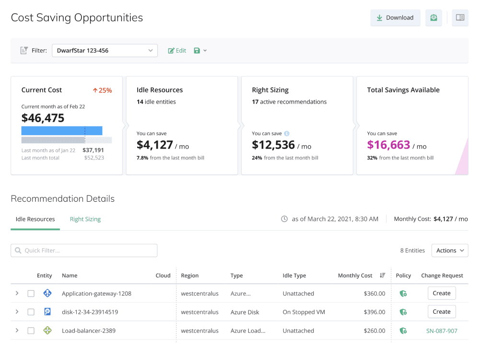Expand the Application-gateway-1208 row

17,293
